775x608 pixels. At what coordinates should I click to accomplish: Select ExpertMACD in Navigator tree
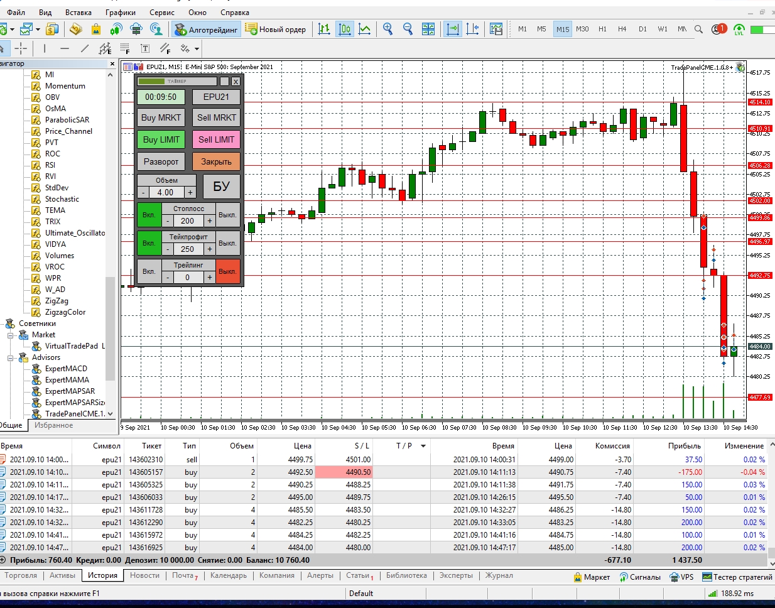click(x=66, y=369)
